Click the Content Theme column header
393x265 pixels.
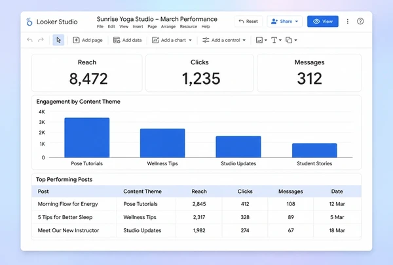tap(142, 192)
